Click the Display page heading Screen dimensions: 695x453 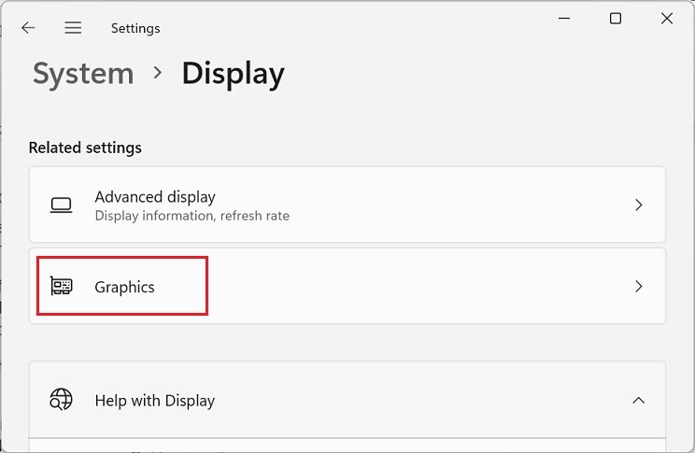click(233, 75)
